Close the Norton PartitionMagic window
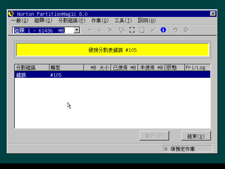 (x=213, y=14)
